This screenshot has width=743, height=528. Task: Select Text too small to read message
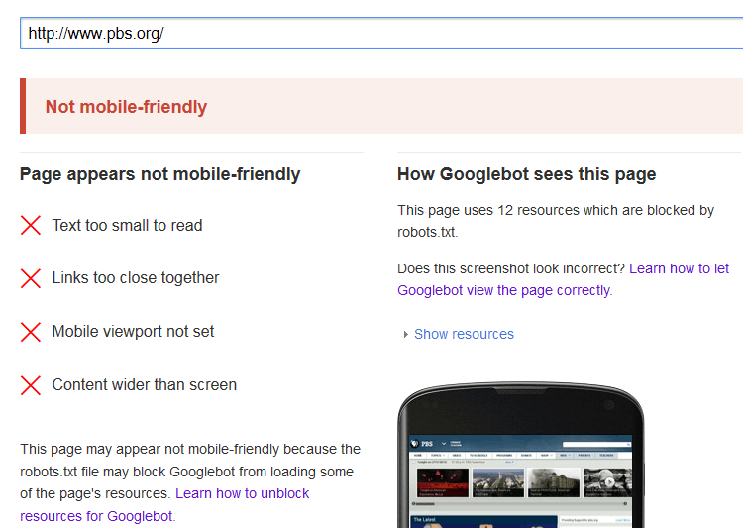(x=127, y=225)
